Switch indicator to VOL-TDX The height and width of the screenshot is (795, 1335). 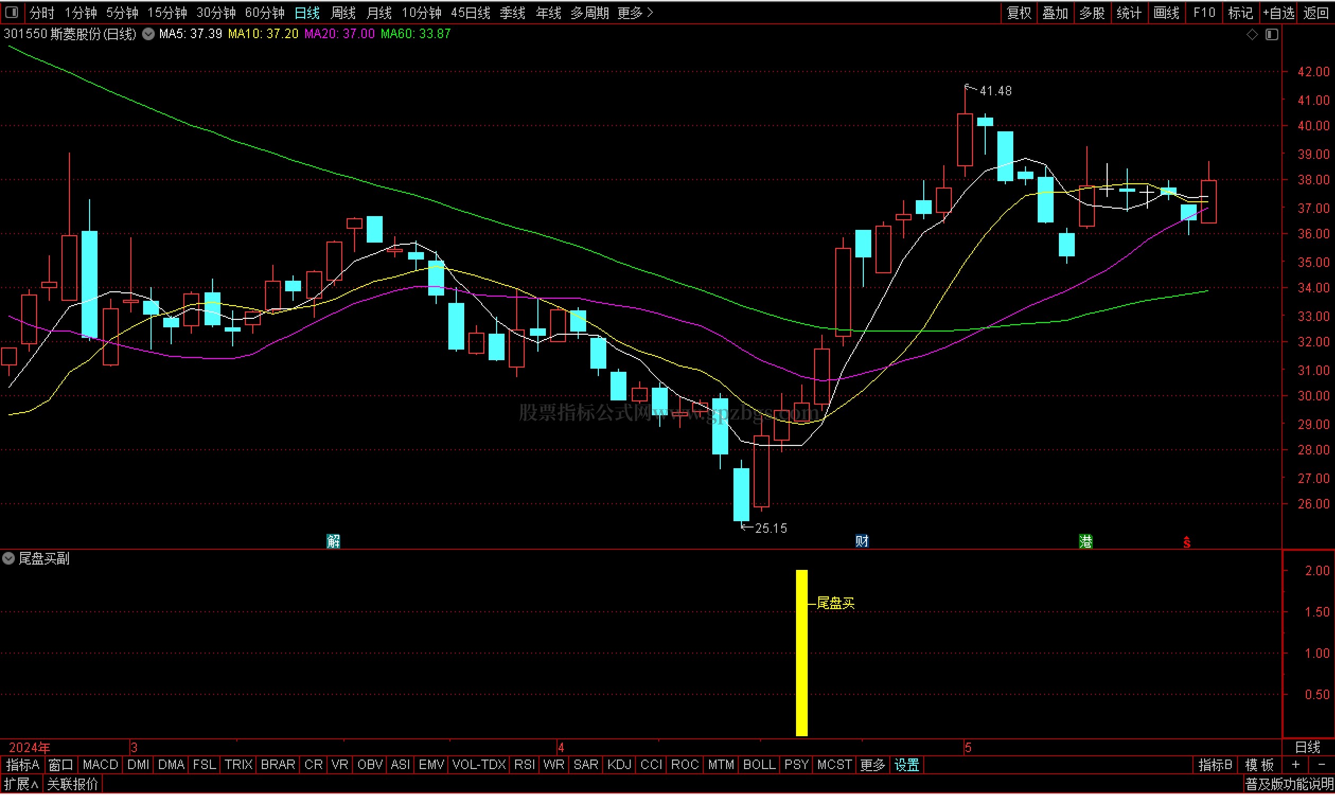[x=479, y=765]
